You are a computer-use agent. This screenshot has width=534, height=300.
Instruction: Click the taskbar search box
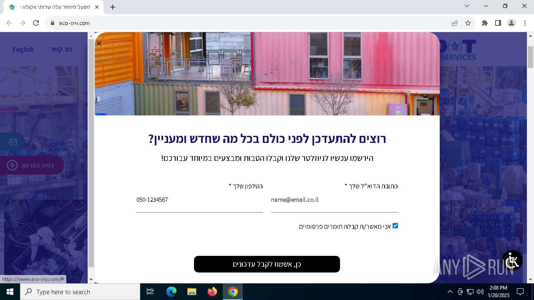(x=80, y=292)
